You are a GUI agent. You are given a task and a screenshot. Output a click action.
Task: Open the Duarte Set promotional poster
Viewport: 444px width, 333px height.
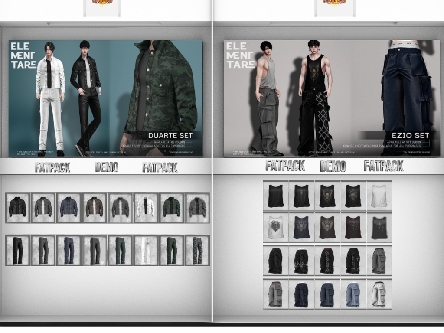[105, 98]
